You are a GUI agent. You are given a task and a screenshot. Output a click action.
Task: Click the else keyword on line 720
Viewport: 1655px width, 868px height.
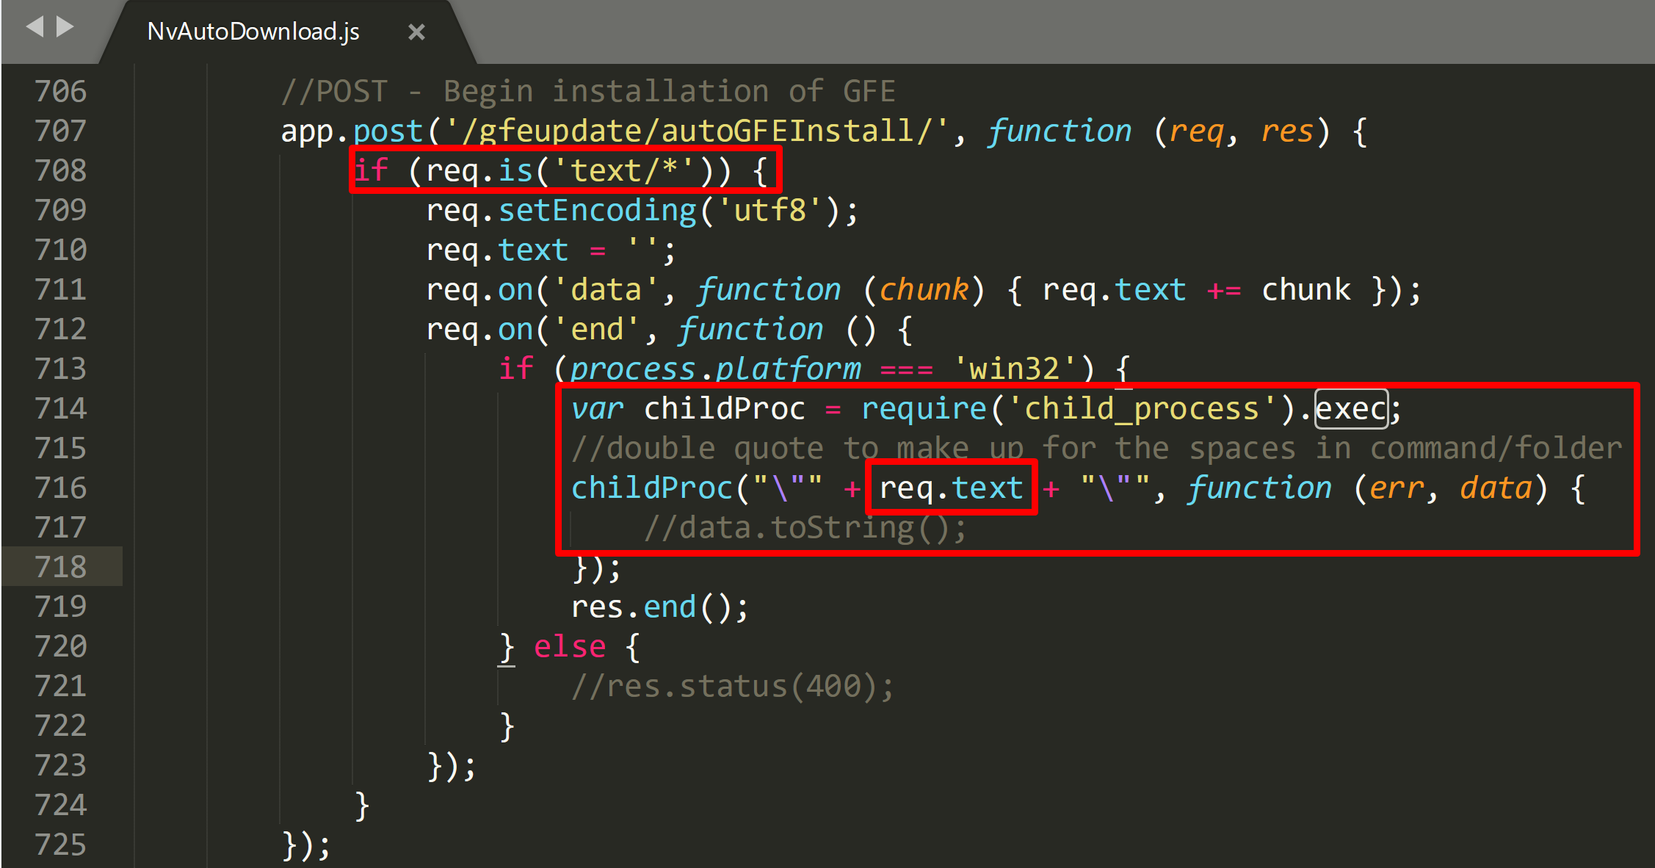click(569, 647)
